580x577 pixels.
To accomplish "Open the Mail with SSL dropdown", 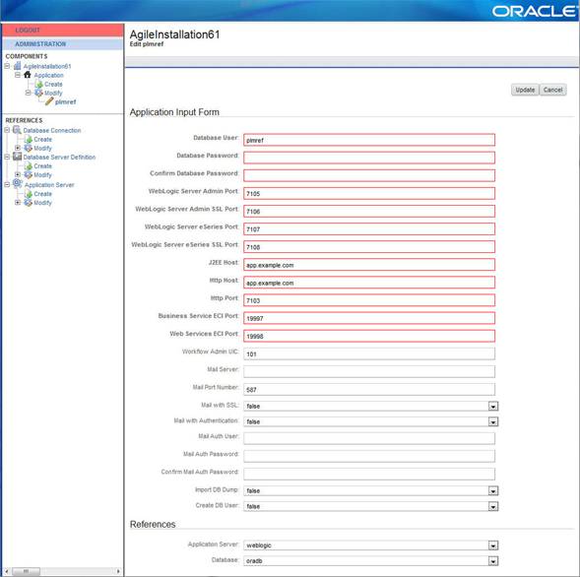I will click(492, 406).
